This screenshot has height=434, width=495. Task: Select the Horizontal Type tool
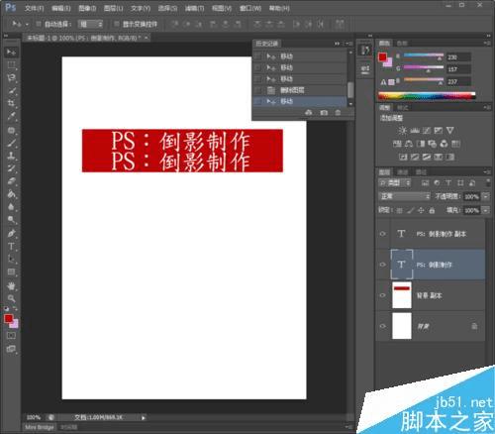[x=11, y=247]
